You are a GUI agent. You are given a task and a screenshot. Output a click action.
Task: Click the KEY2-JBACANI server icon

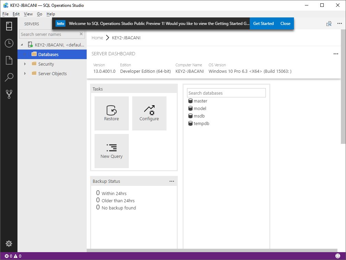pos(30,45)
